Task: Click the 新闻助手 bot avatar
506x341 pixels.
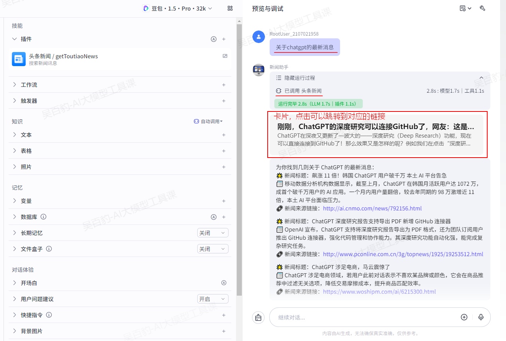Action: (259, 70)
